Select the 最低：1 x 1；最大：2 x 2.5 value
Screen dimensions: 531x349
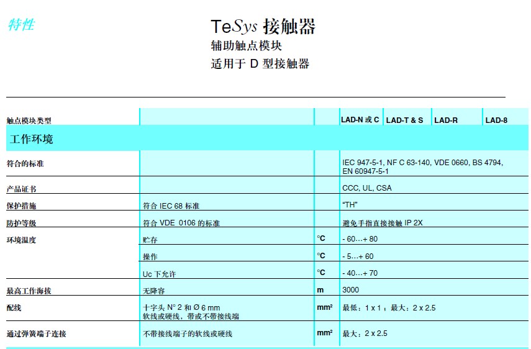(389, 307)
